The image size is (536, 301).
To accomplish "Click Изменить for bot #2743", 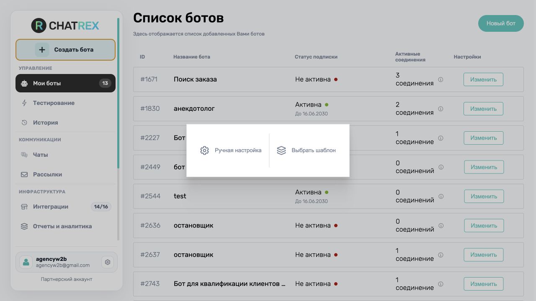I will point(484,284).
